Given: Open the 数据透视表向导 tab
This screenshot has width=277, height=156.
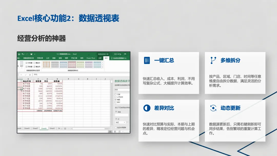Looking at the screenshot, I should click(28, 58).
